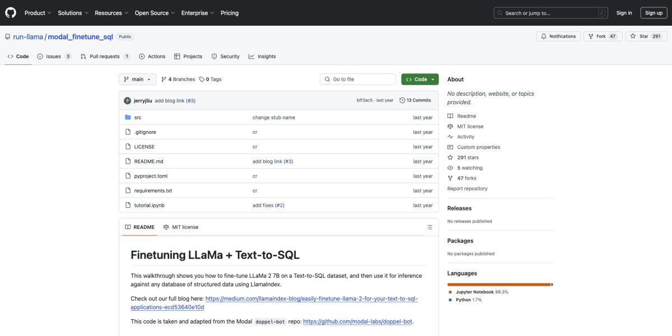This screenshot has width=672, height=336.
Task: Expand the green Code dropdown
Action: coord(419,79)
